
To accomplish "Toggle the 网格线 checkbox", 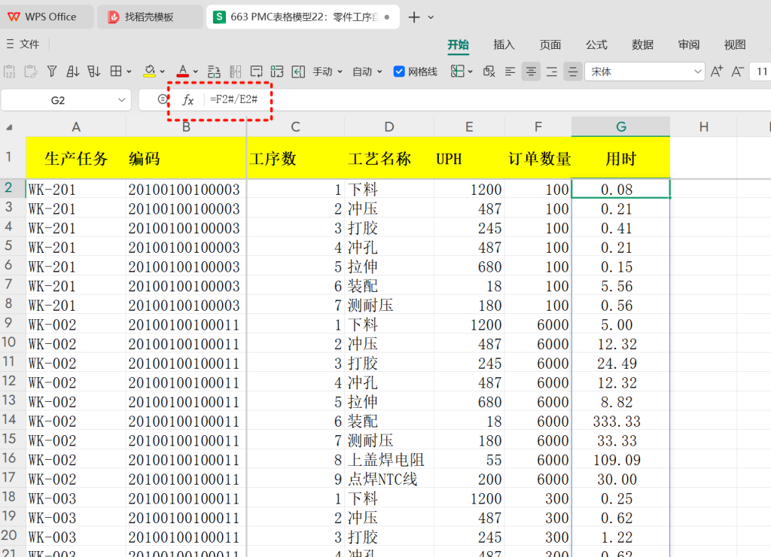I will (399, 72).
